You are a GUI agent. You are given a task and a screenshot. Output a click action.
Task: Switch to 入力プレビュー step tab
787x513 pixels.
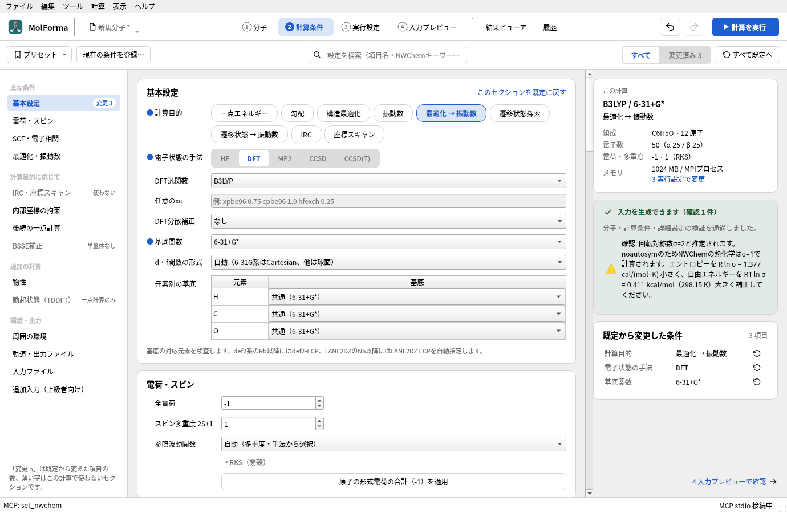[428, 27]
